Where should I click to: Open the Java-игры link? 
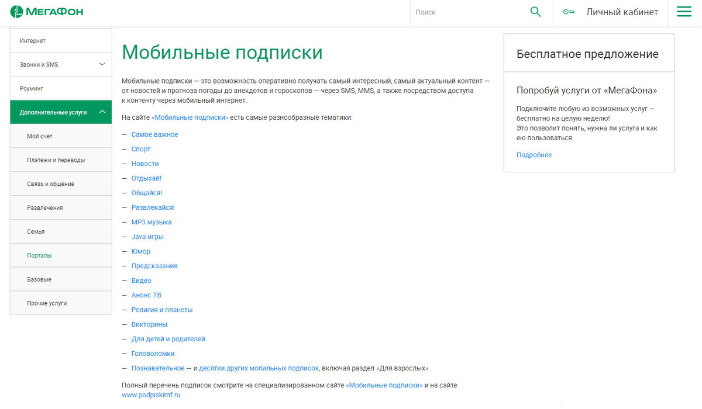[147, 237]
